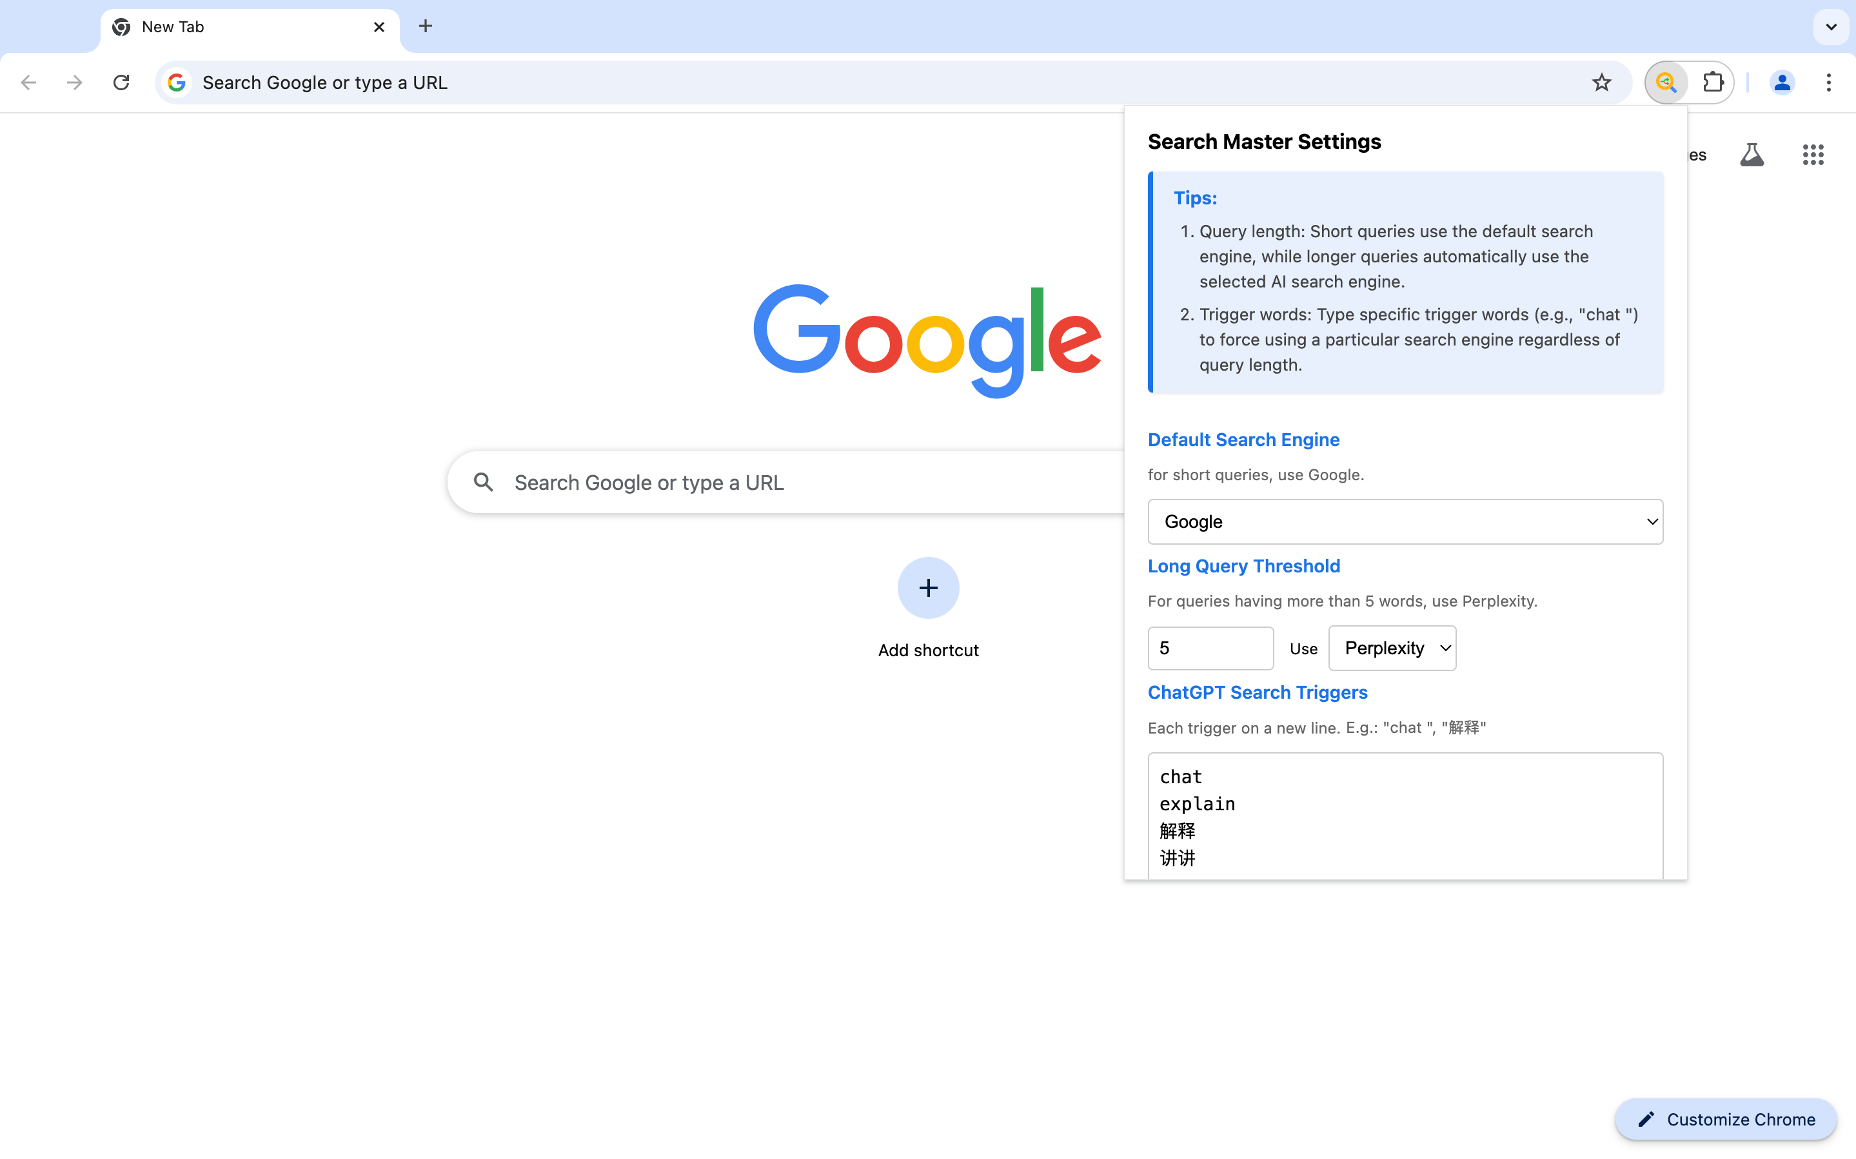Viewport: 1856px width, 1159px height.
Task: Click the ChatGPT Search Triggers heading
Action: 1258,693
